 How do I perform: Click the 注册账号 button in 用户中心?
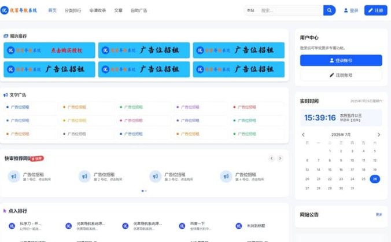click(341, 75)
